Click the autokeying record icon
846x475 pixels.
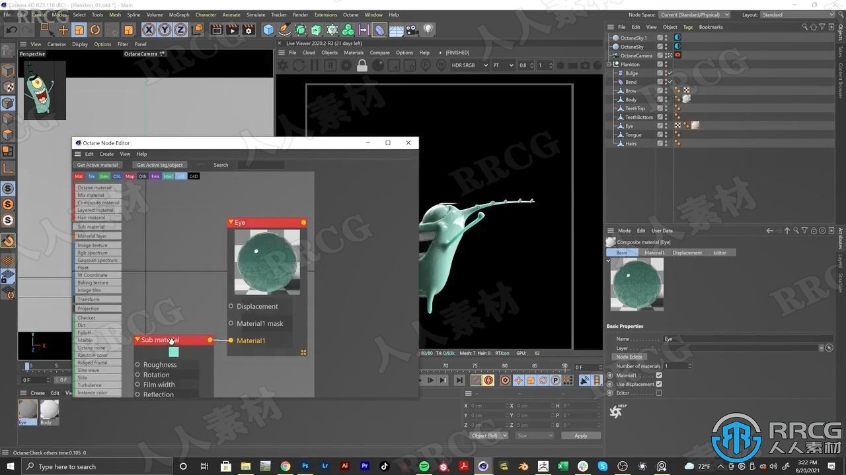pos(488,380)
